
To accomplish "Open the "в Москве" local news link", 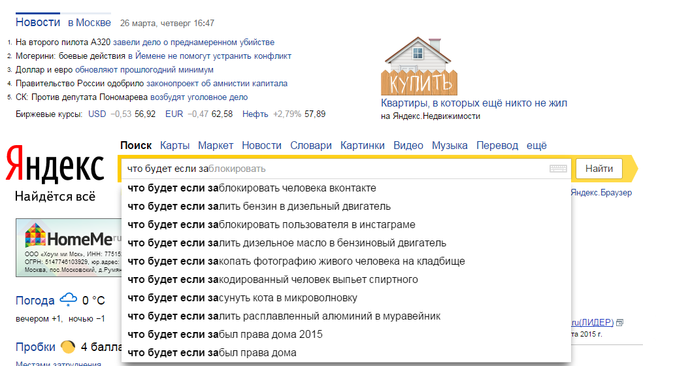I will tap(90, 23).
